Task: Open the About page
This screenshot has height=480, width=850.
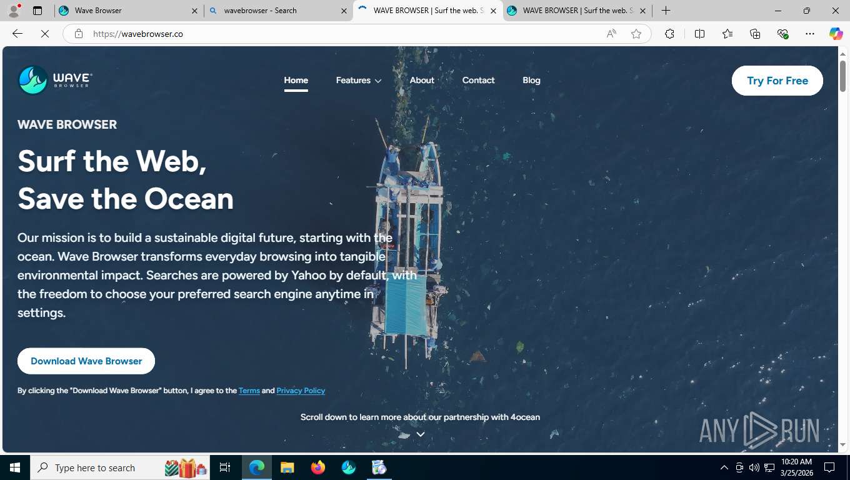Action: [x=422, y=80]
